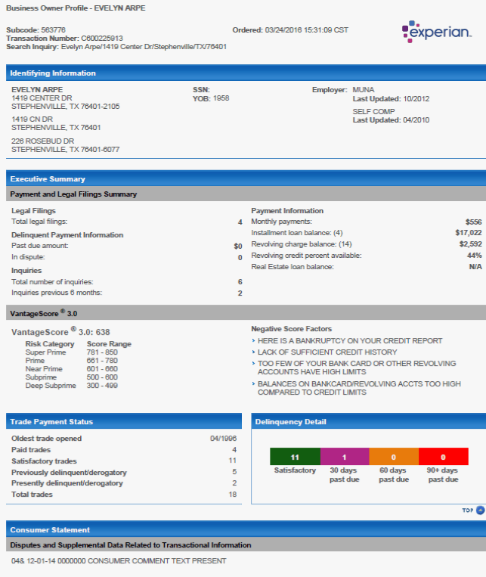Click the Executive Summary section header
The width and height of the screenshot is (486, 577).
(246, 178)
